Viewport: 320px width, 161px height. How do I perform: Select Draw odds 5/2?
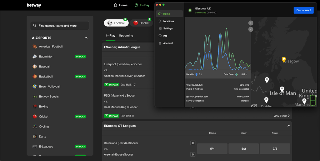pos(243,148)
